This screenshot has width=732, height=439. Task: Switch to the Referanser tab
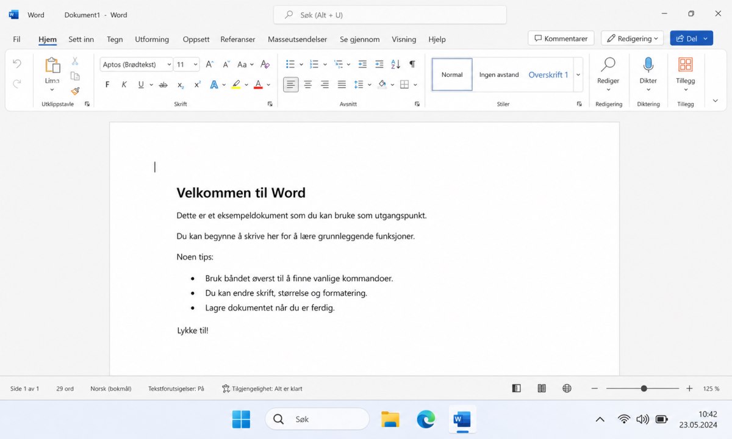[238, 39]
